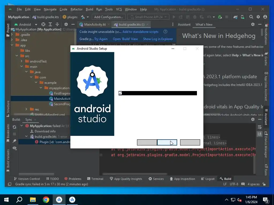Click the Make Project hammer icon
The width and height of the screenshot is (274, 205).
(83, 17)
